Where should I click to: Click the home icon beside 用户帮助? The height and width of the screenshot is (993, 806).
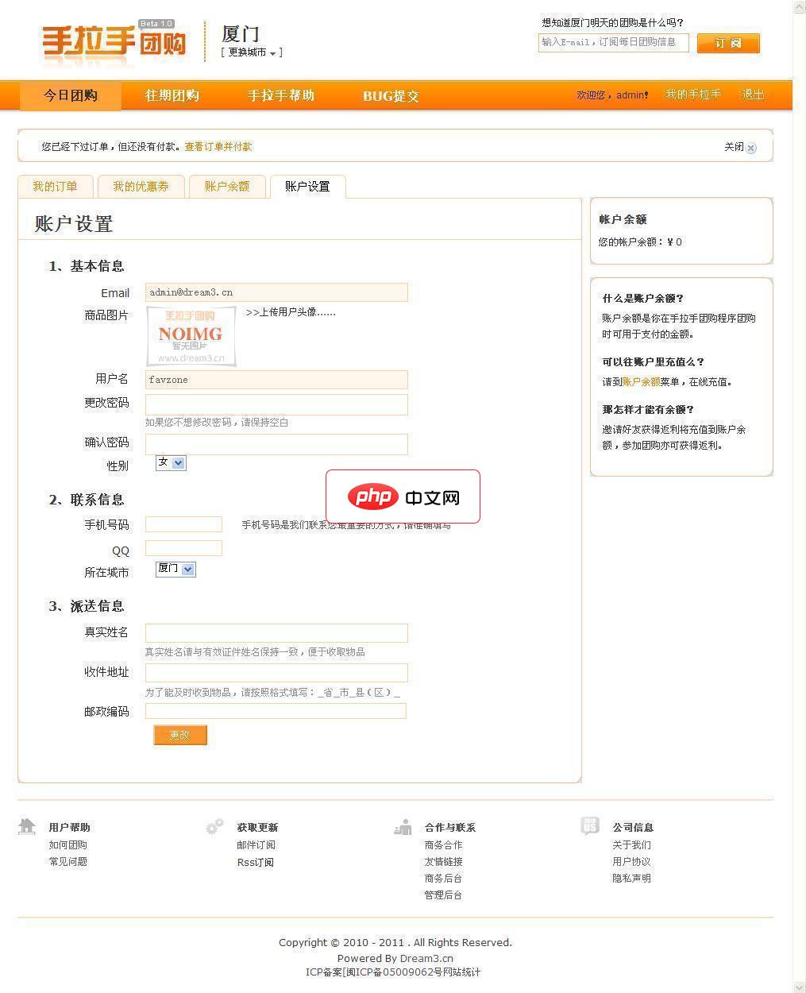27,826
